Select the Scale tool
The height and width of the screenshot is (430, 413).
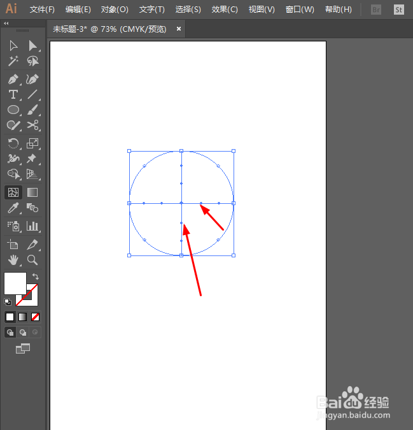point(32,143)
